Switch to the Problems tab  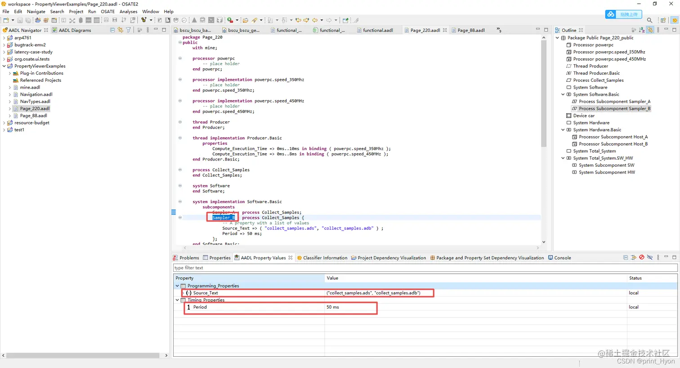(x=186, y=258)
